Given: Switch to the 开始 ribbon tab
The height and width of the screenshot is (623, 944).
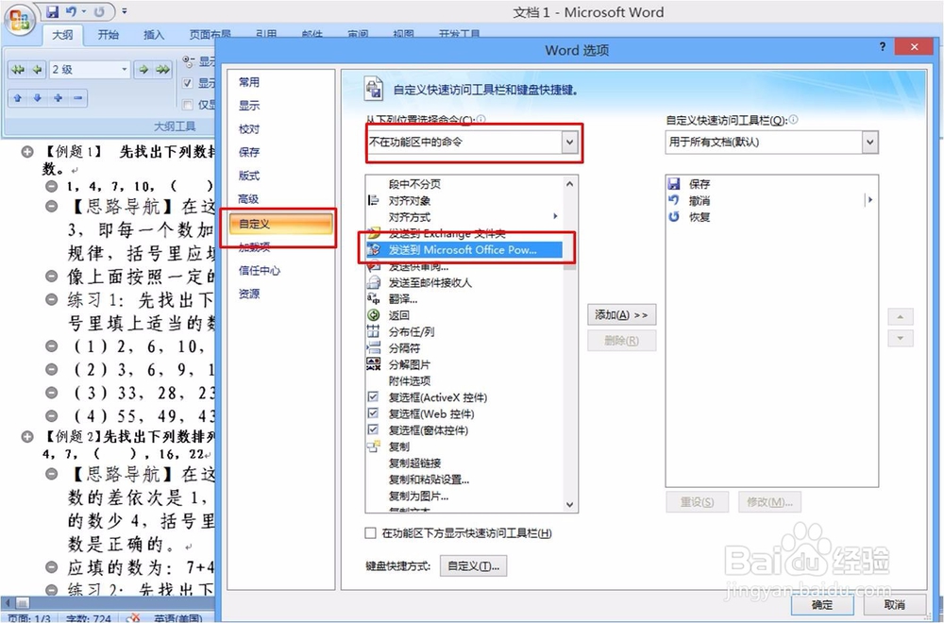Looking at the screenshot, I should click(109, 35).
